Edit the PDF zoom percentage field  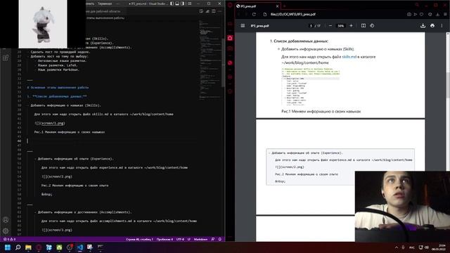[340, 26]
